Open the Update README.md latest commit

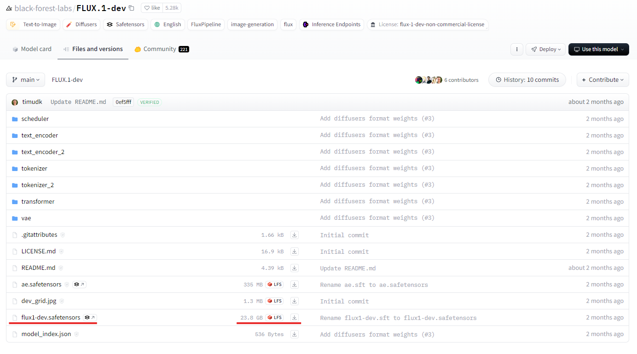coord(78,102)
